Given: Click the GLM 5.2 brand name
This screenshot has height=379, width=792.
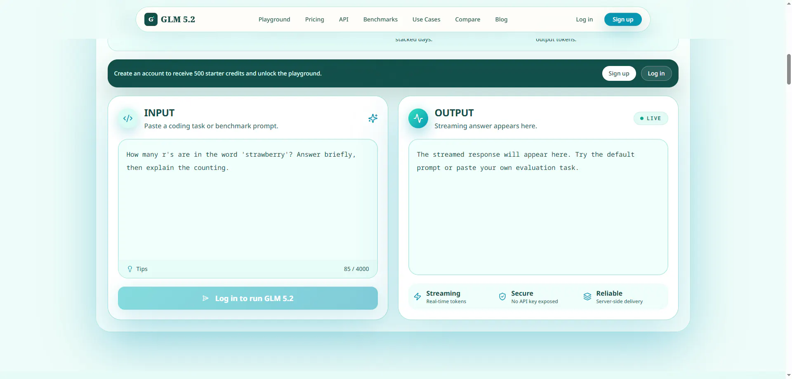Looking at the screenshot, I should click(x=178, y=19).
